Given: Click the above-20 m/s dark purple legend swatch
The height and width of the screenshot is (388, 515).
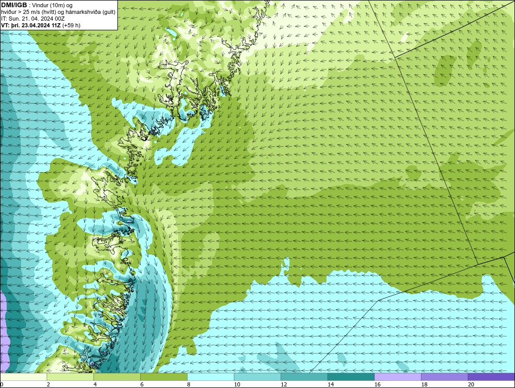Looking at the screenshot, I should click(491, 377).
